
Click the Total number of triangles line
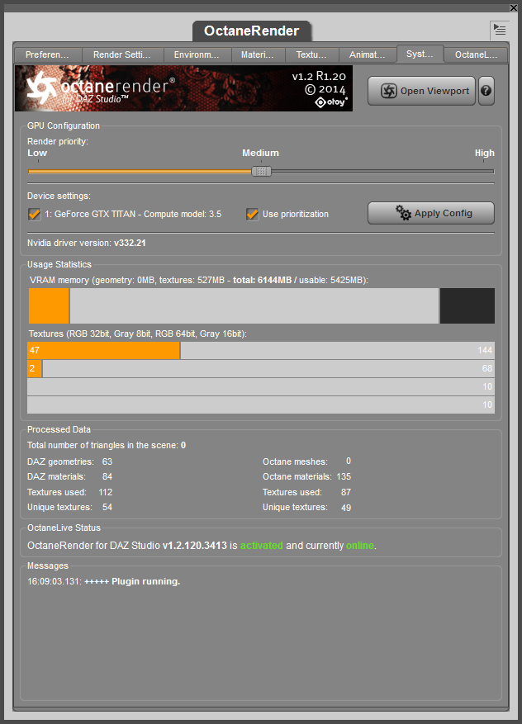pyautogui.click(x=107, y=445)
